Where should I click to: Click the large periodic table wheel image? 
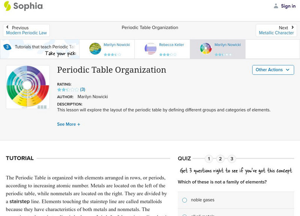coord(28,87)
